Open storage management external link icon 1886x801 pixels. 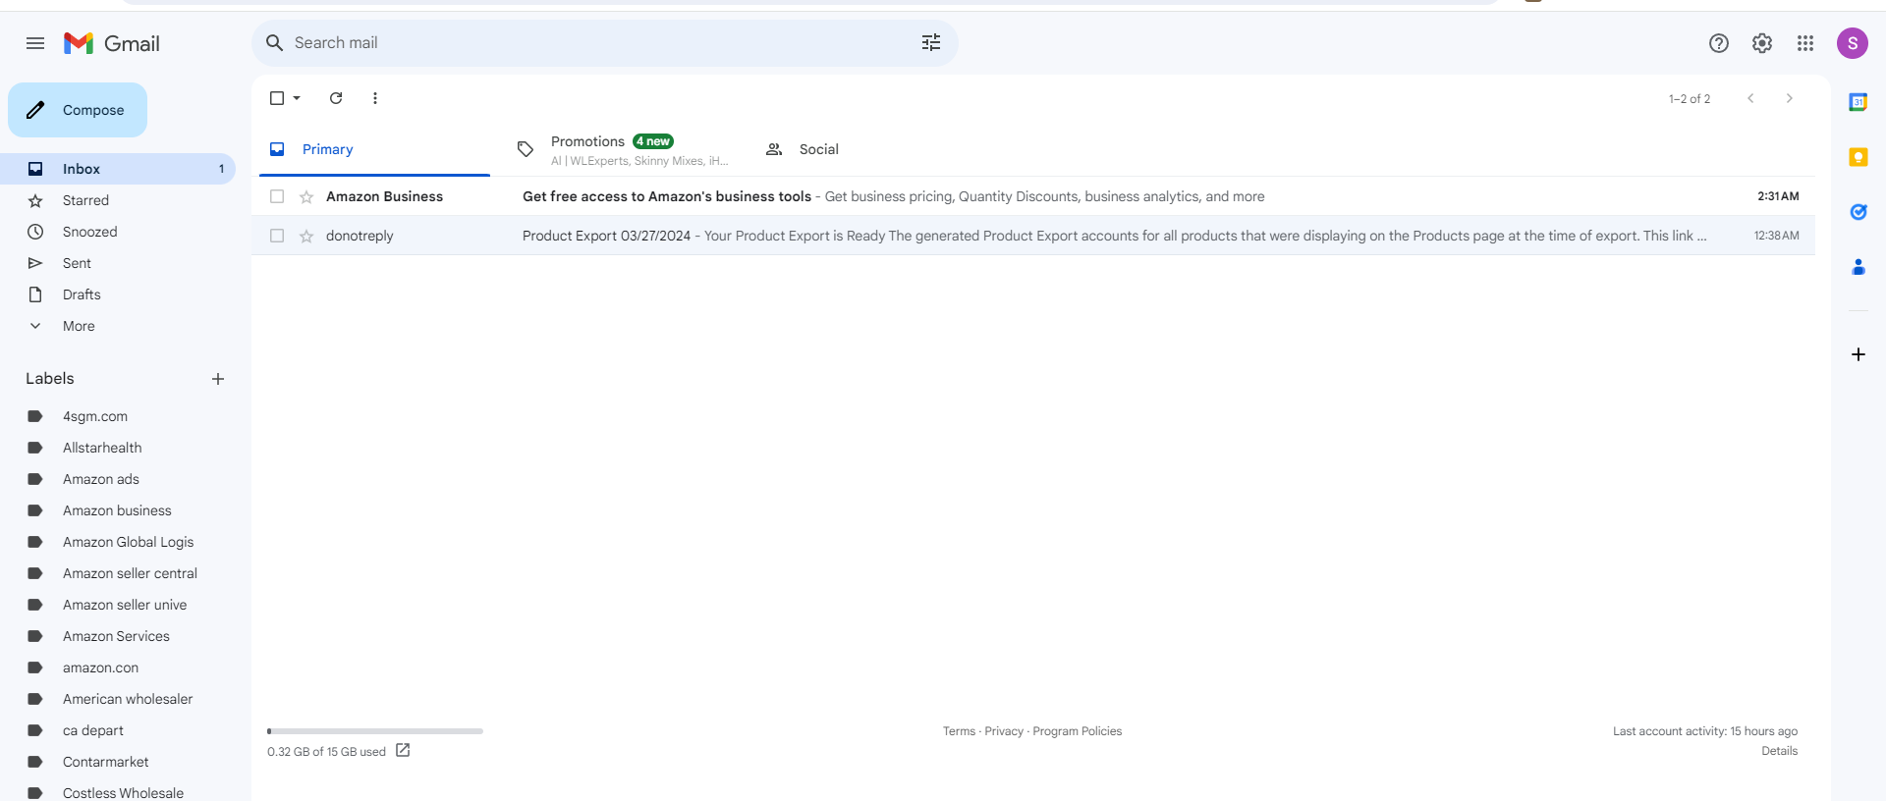click(x=403, y=750)
